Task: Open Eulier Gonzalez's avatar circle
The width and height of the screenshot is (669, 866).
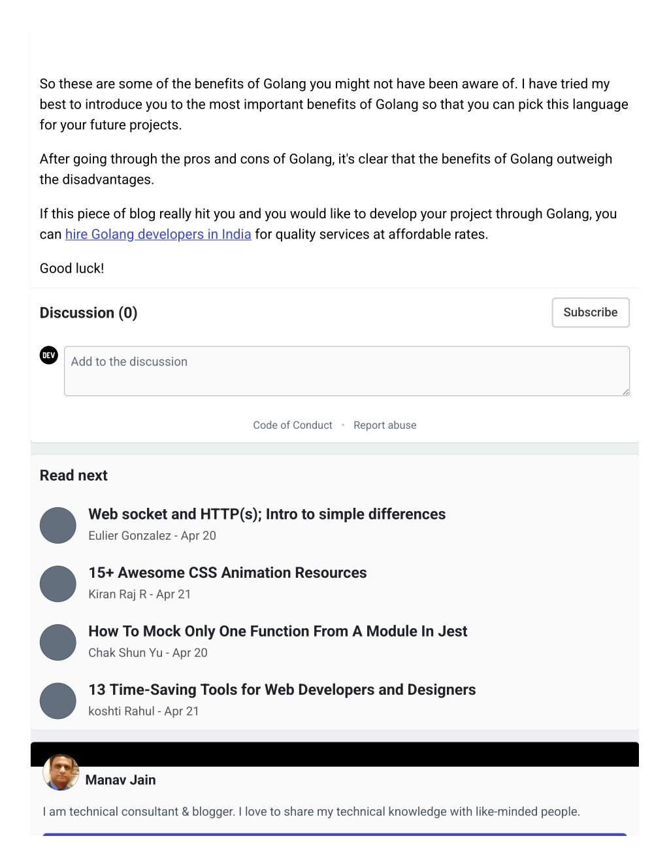Action: 58,525
